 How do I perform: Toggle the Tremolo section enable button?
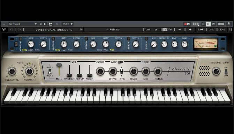(x=21, y=38)
